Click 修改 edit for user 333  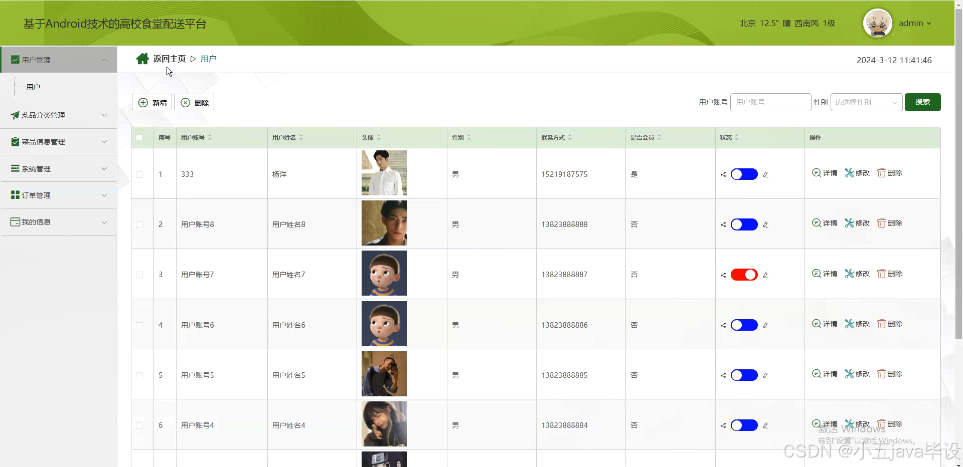tap(857, 173)
